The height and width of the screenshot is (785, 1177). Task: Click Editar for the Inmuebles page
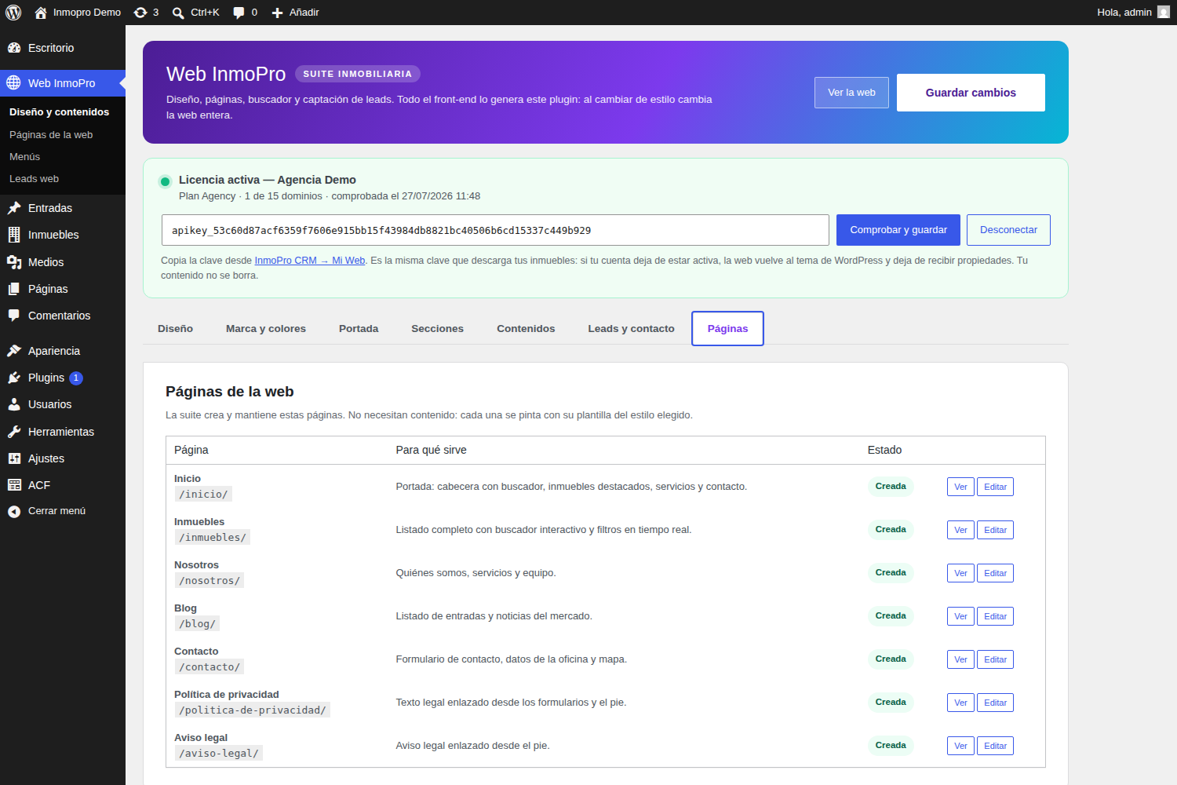coord(995,530)
